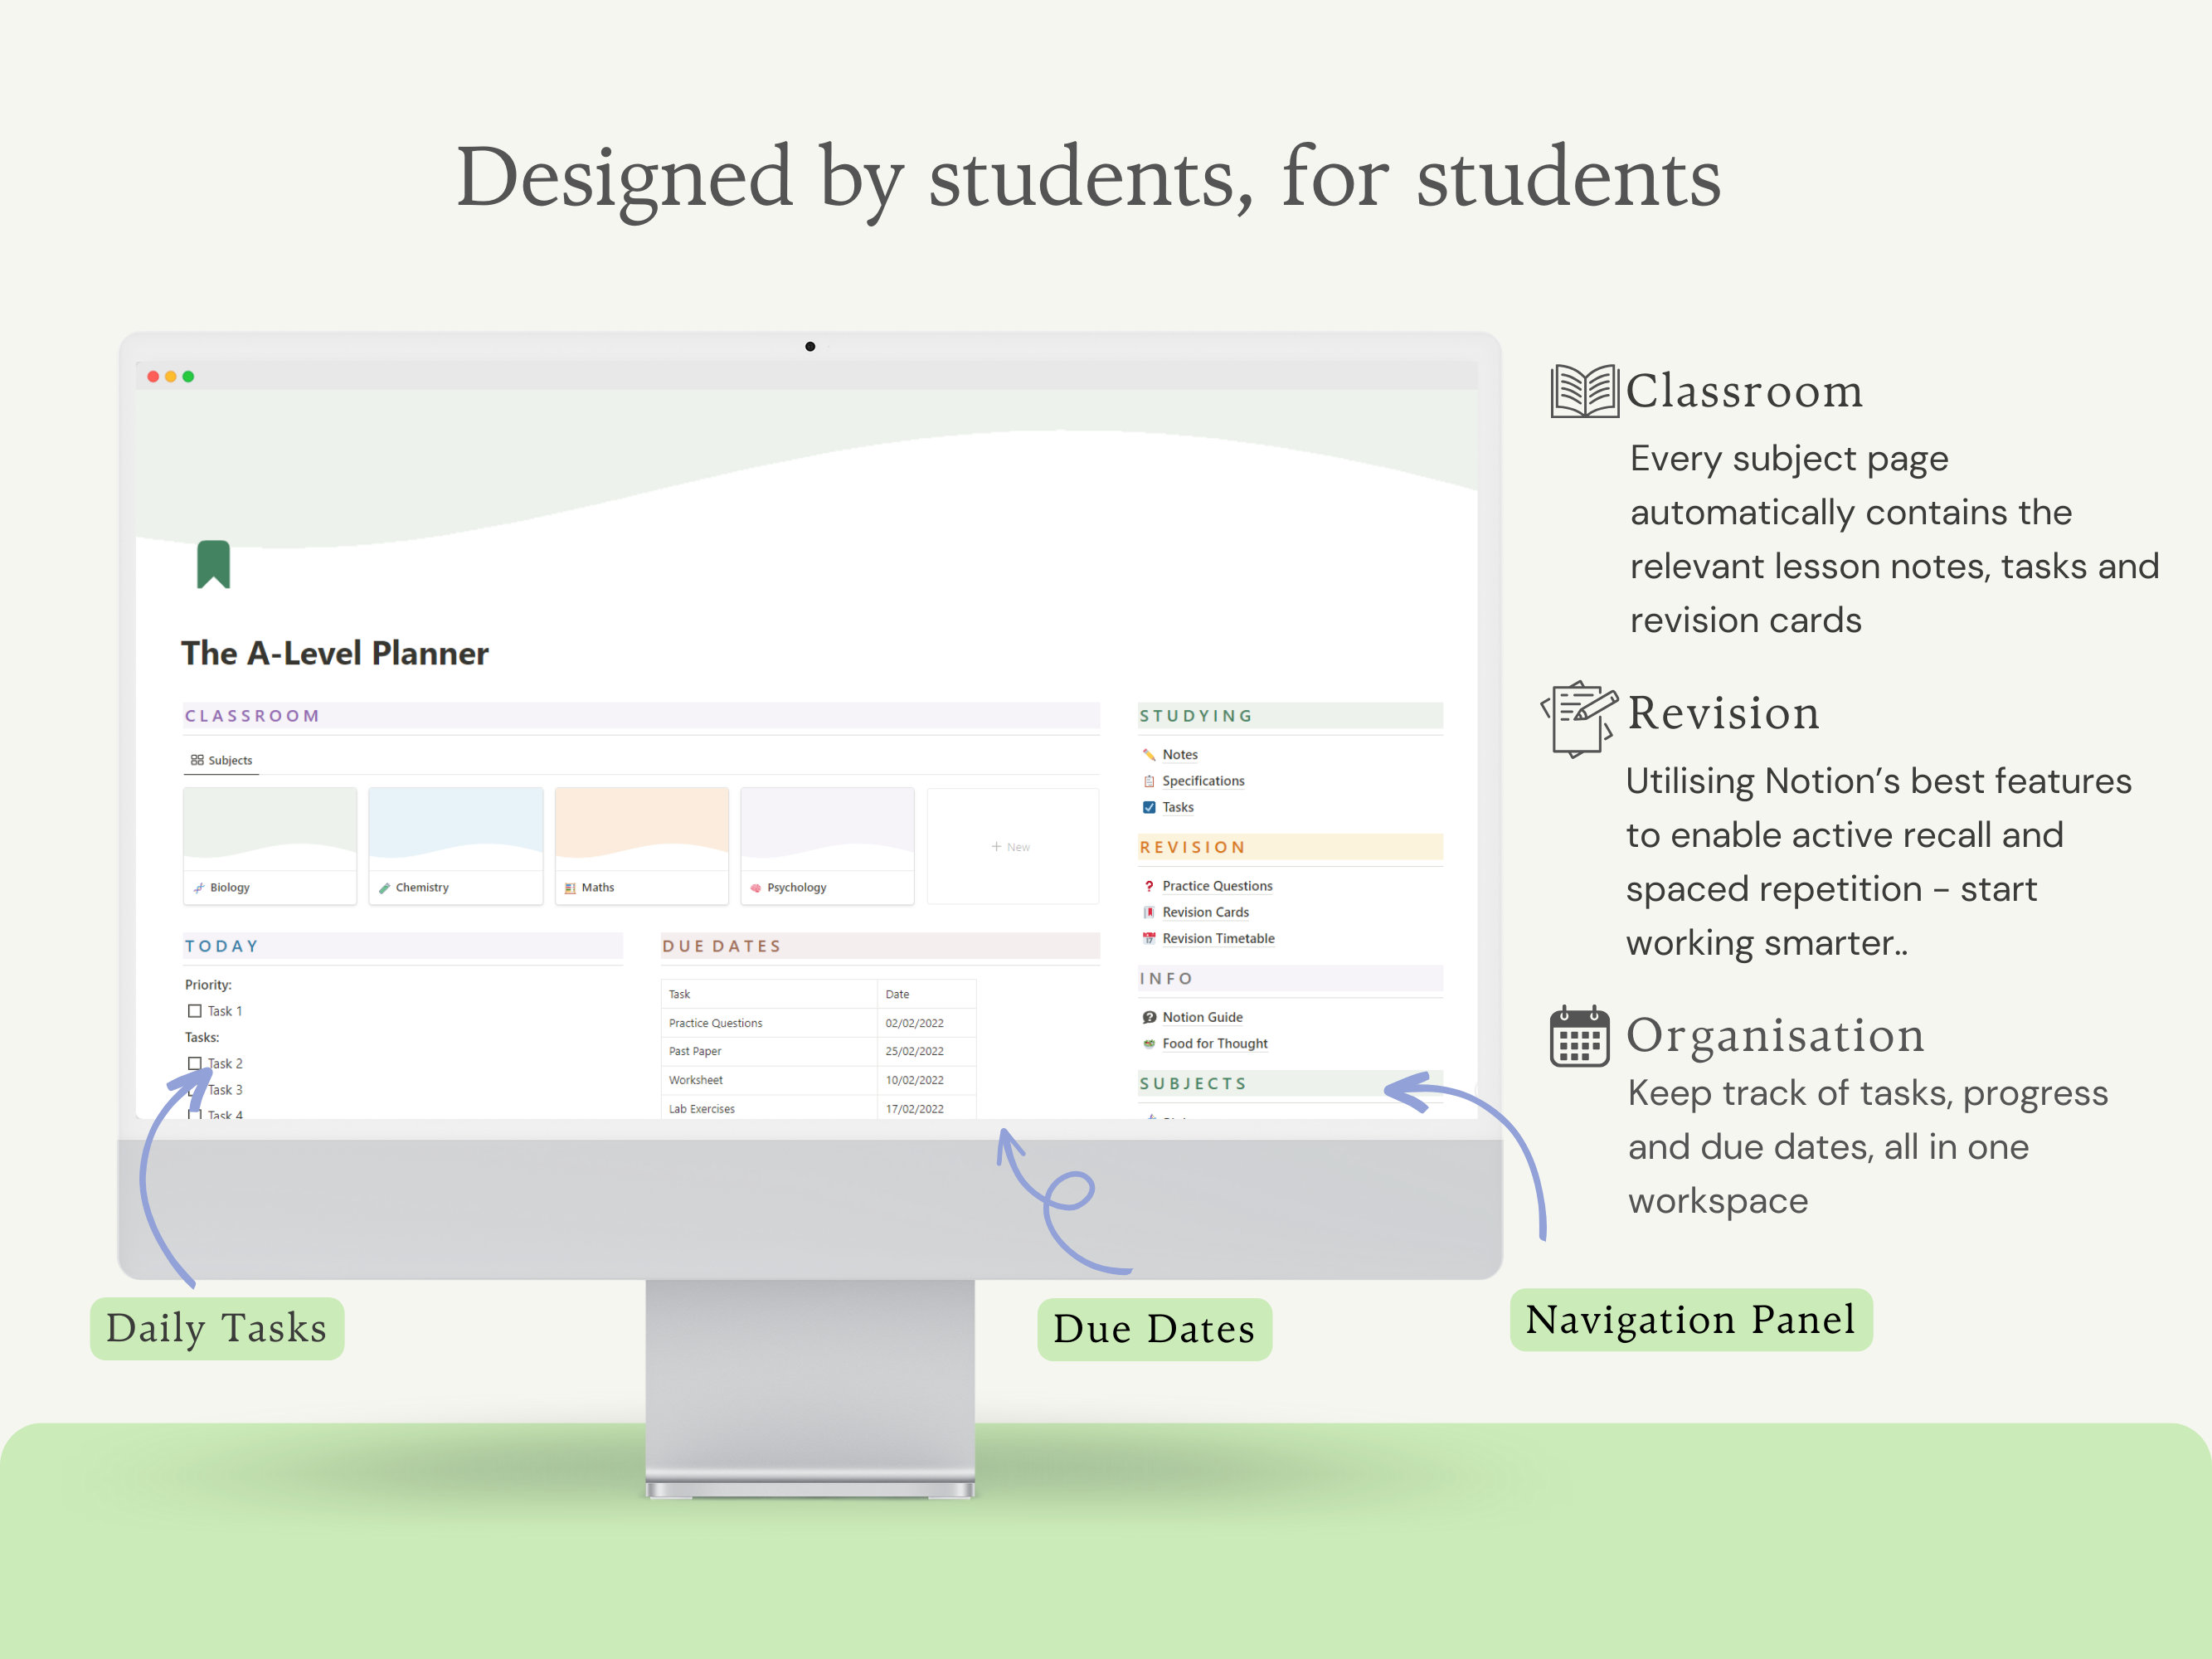The image size is (2212, 1659).
Task: Click the pencil icon next to Notes
Action: click(1150, 754)
